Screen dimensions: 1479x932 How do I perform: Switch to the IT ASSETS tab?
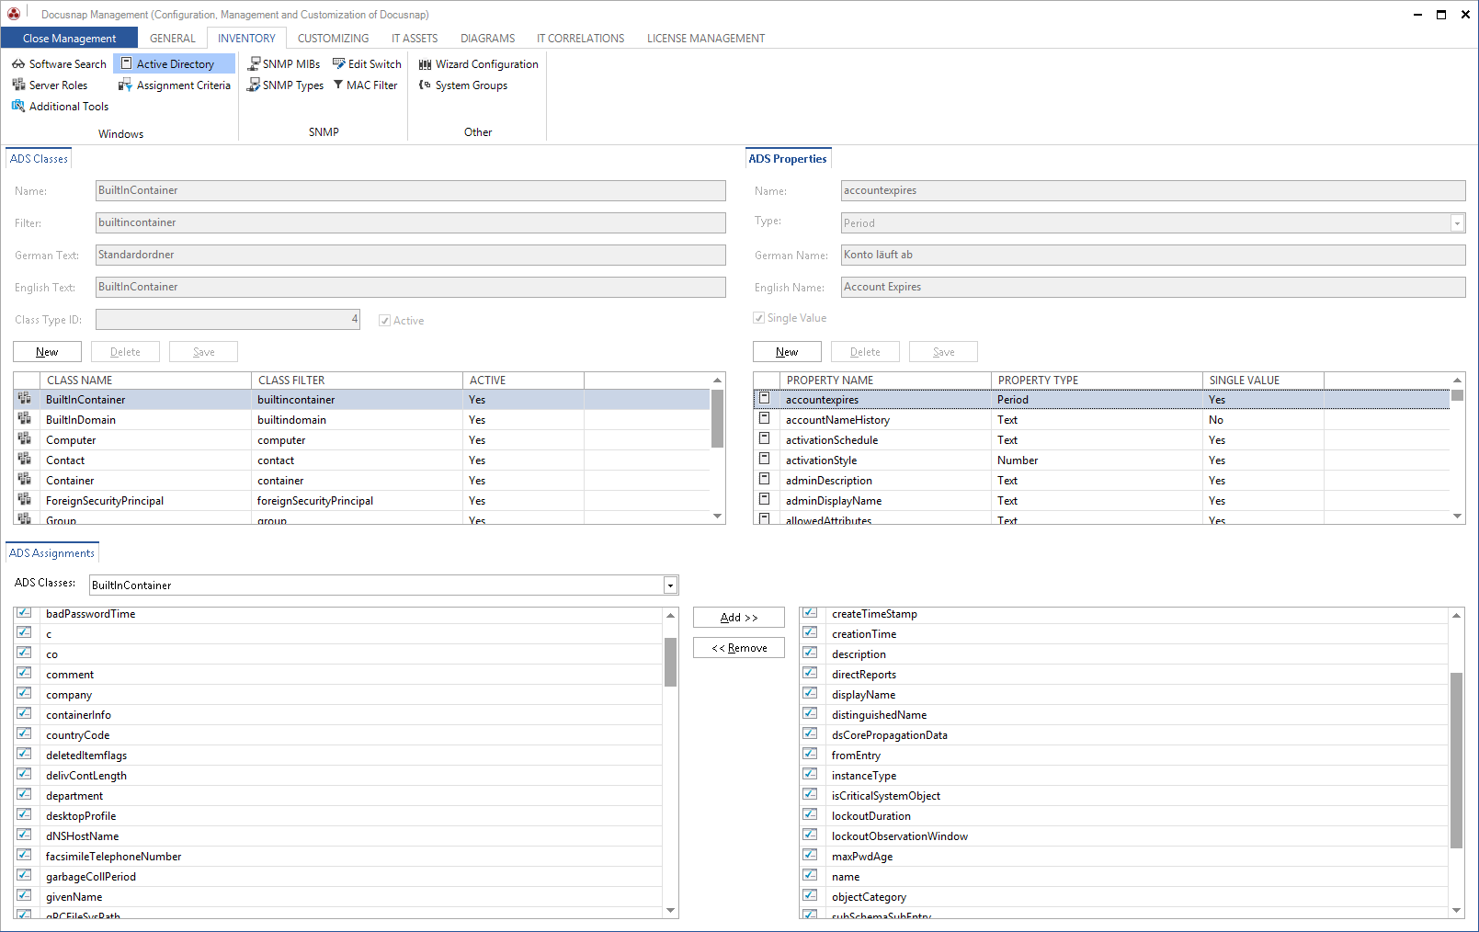pyautogui.click(x=415, y=39)
